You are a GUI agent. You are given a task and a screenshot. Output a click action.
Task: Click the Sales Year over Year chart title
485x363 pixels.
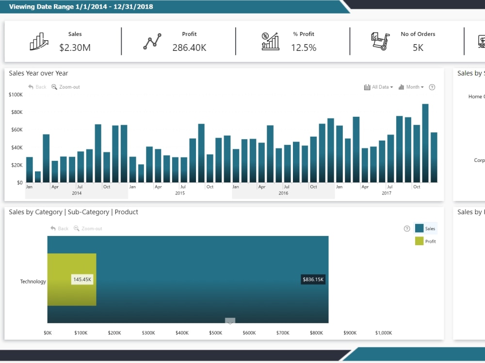pos(39,73)
